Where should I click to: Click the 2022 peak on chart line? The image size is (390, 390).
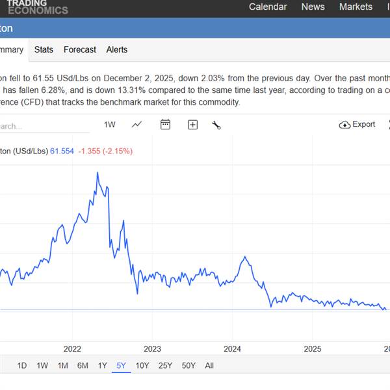point(97,173)
